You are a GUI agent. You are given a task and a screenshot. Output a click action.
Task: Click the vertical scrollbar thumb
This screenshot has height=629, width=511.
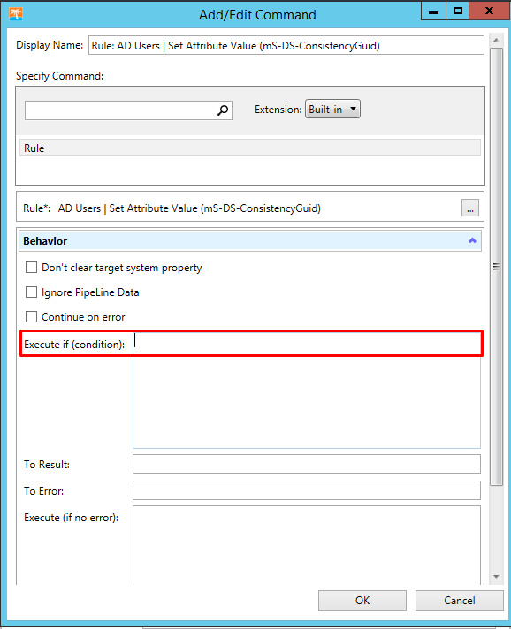click(497, 267)
